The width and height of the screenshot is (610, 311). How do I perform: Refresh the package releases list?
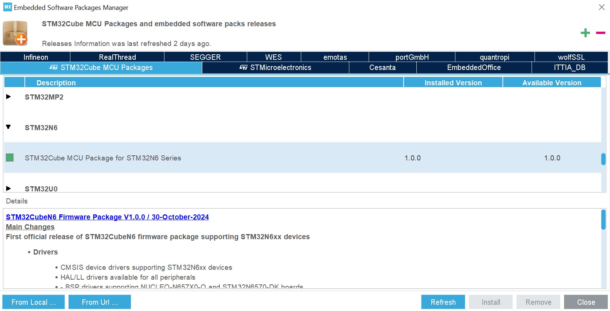point(443,302)
